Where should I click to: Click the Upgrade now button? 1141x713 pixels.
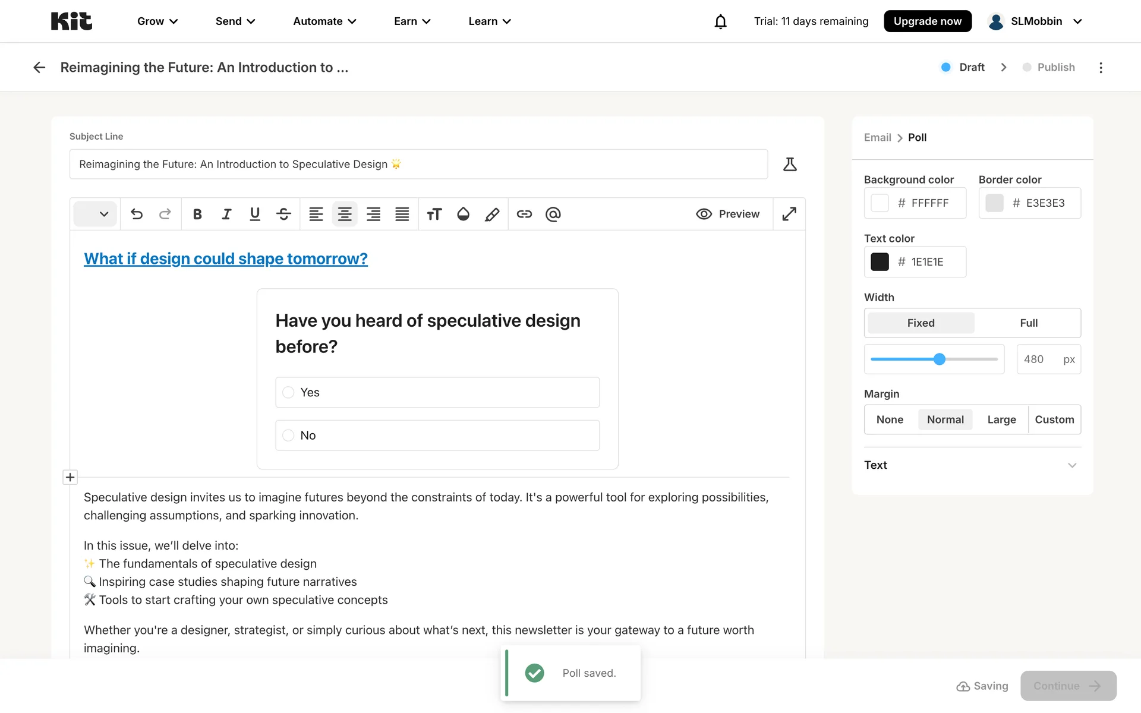(927, 21)
